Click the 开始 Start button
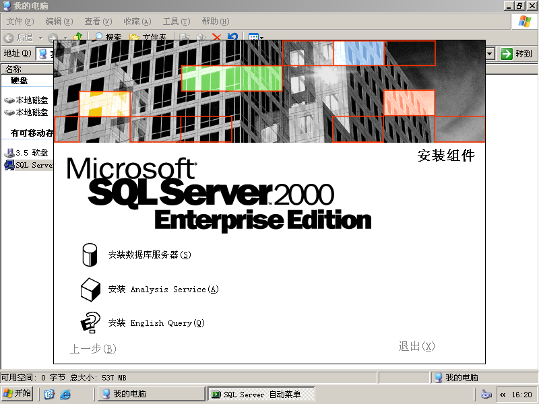539x404 pixels. pos(18,393)
